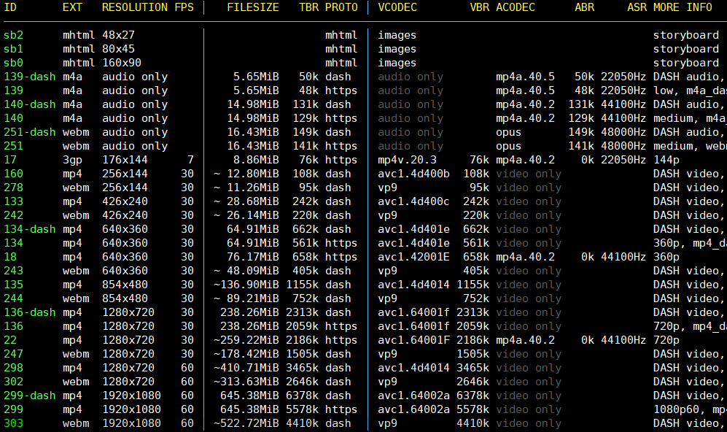
Task: Select format ID 298
Action: [x=13, y=369]
